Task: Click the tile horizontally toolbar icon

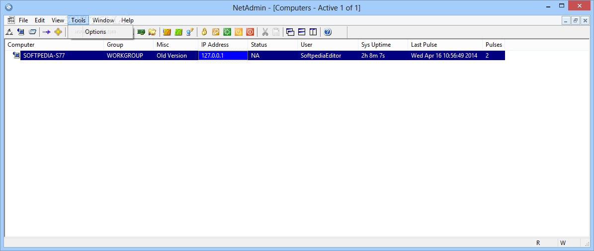Action: [x=302, y=32]
